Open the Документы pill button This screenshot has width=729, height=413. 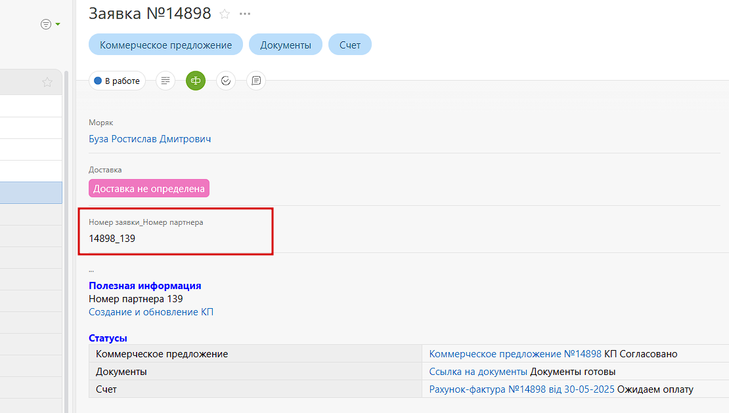tap(286, 45)
